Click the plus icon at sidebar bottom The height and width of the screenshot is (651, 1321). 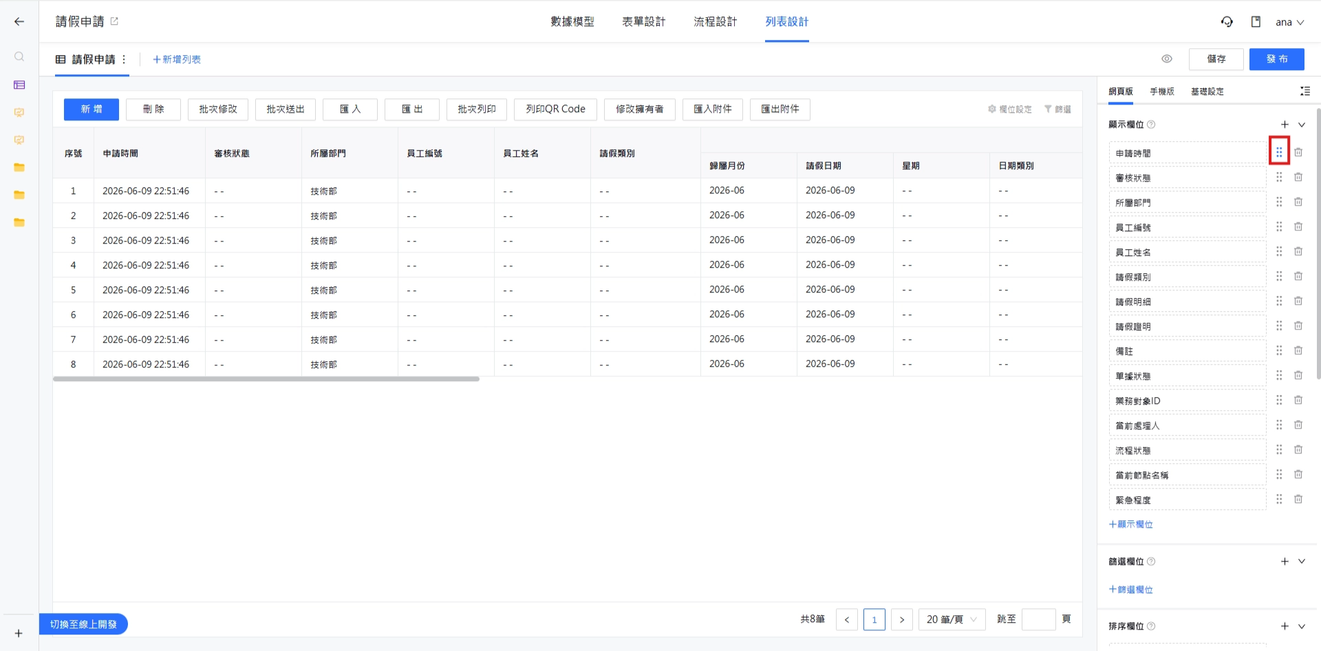(19, 633)
